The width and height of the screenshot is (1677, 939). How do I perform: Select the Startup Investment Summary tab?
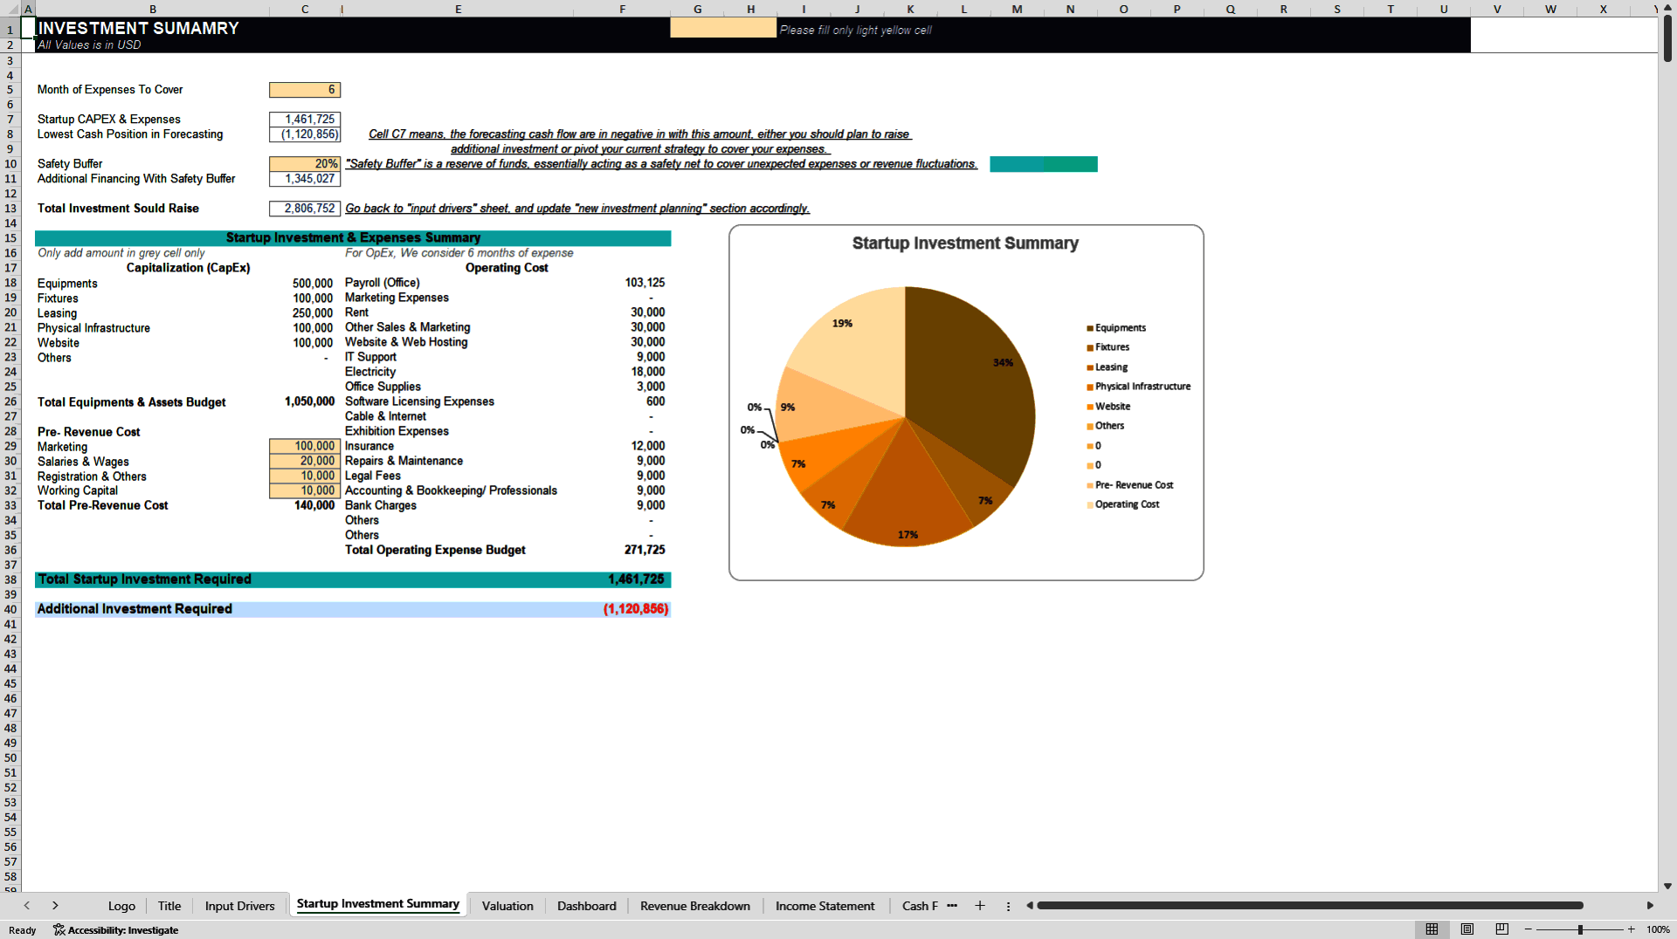pos(378,904)
